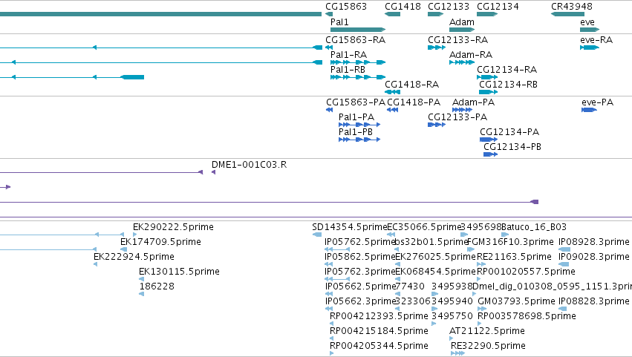Click the IP08928.3prime EST label

593,242
